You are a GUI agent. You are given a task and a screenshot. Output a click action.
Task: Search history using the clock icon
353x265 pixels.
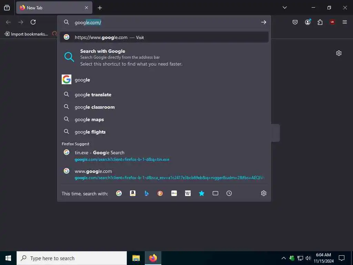coord(229,193)
